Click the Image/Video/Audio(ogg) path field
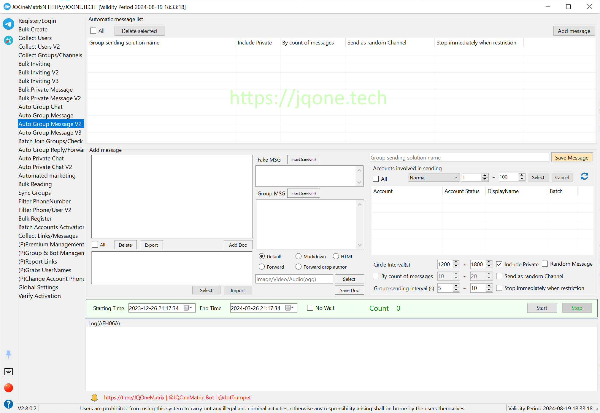Viewport: 600px width, 413px height. click(x=294, y=279)
